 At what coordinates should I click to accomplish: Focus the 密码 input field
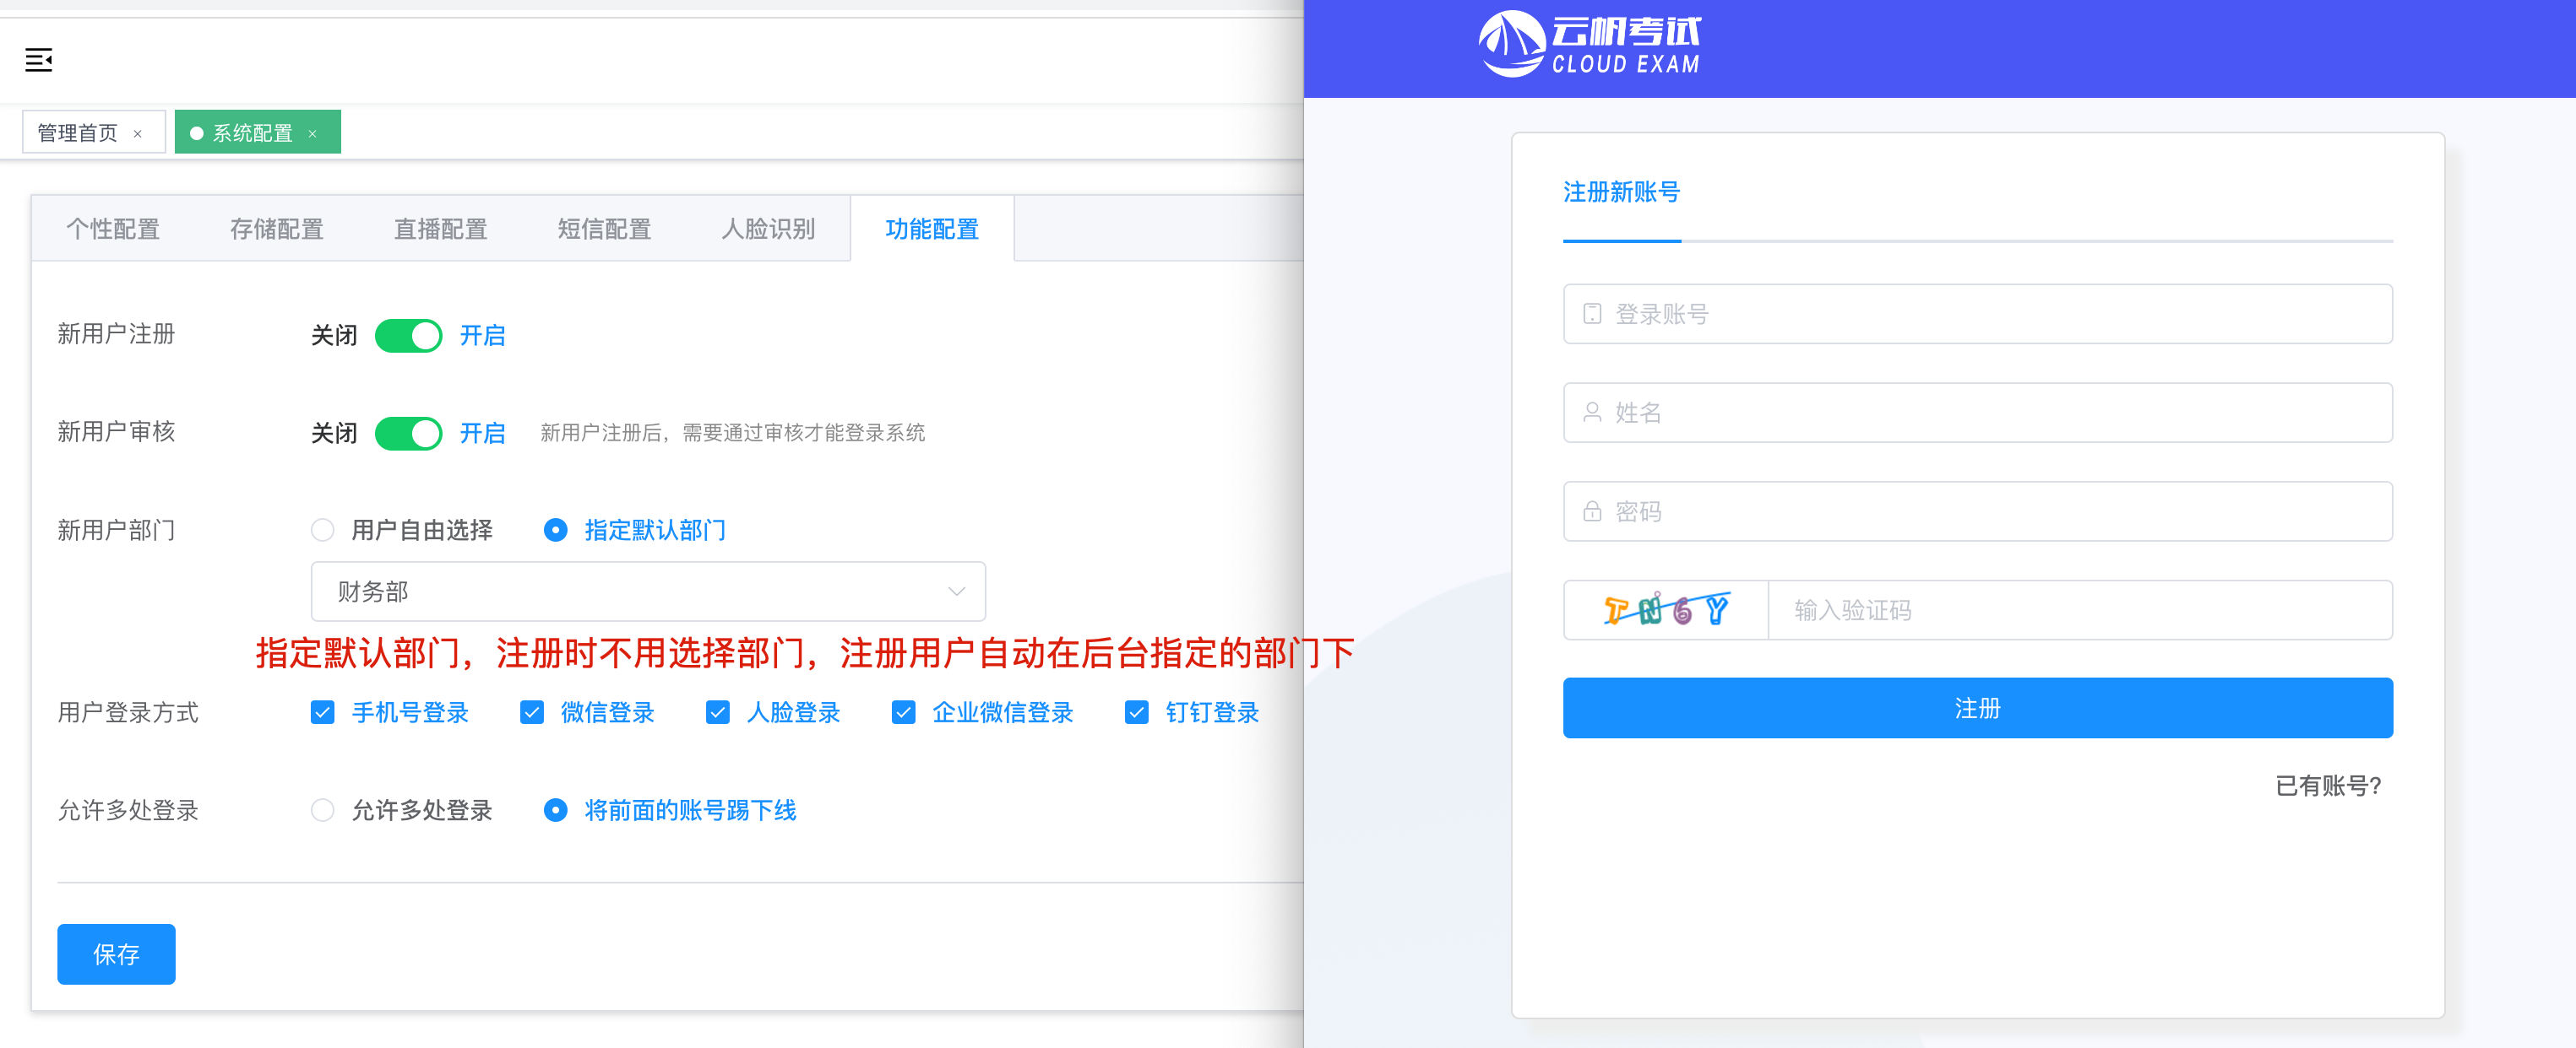point(1978,511)
